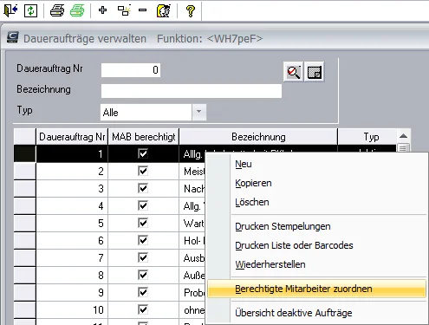Click Bezeichnung cell starting with Meis
Screen dimensions: 429x325
click(192, 171)
